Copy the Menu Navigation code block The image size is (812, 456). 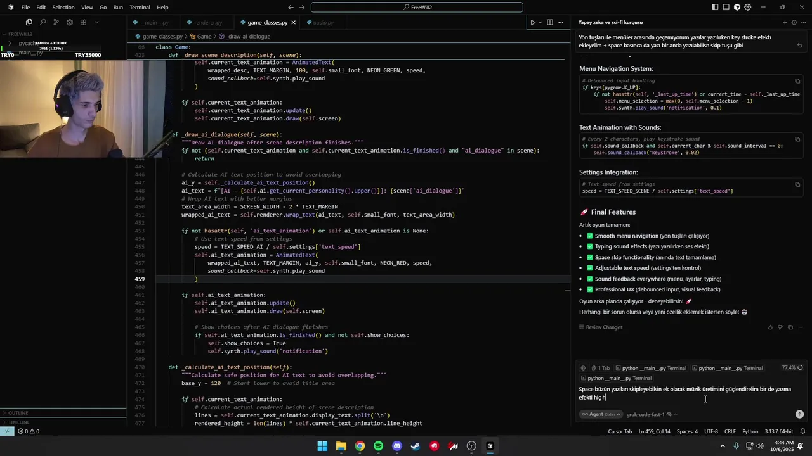coord(797,81)
